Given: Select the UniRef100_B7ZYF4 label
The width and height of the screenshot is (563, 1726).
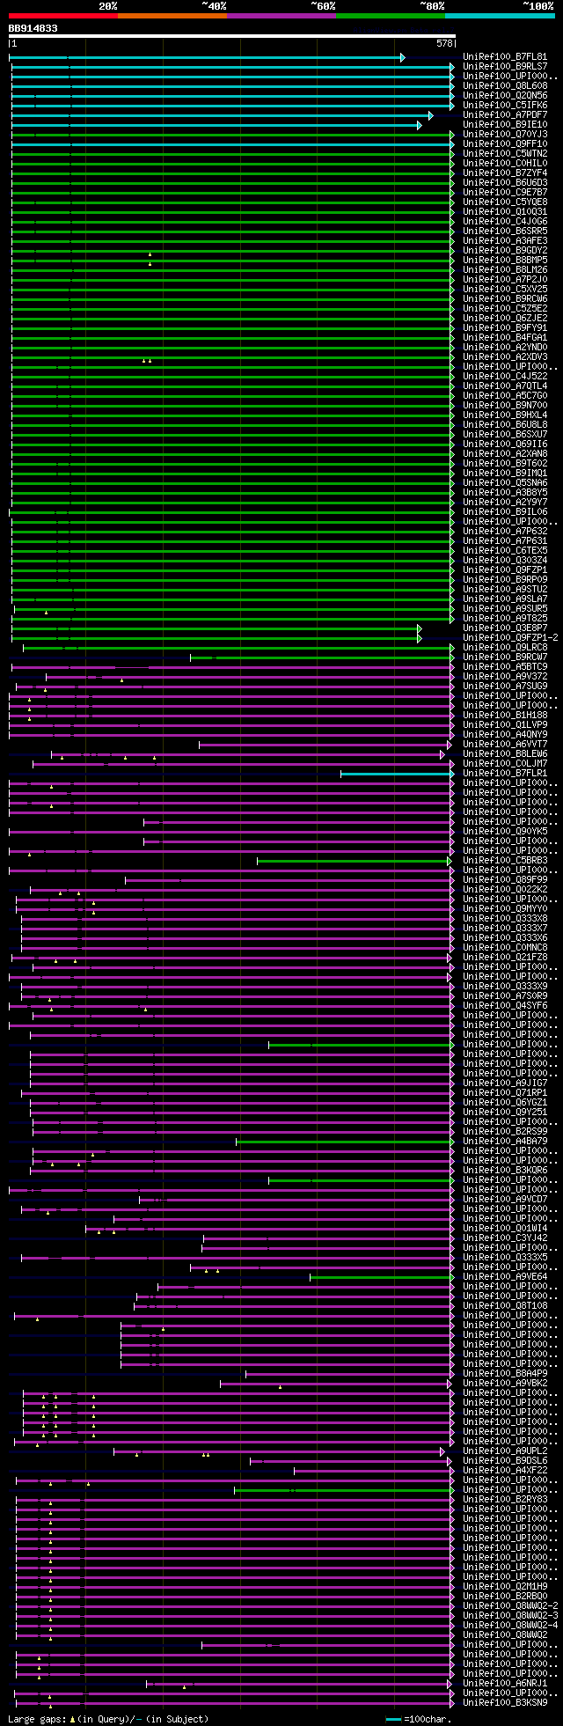Looking at the screenshot, I should [505, 173].
